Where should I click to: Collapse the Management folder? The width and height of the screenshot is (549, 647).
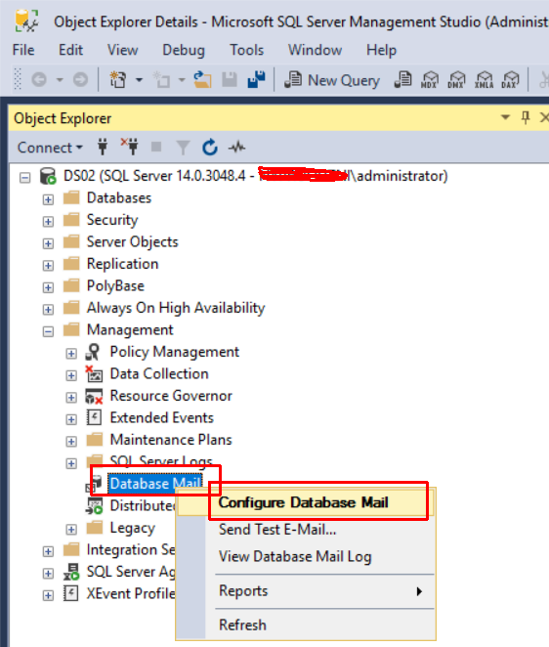tap(48, 331)
